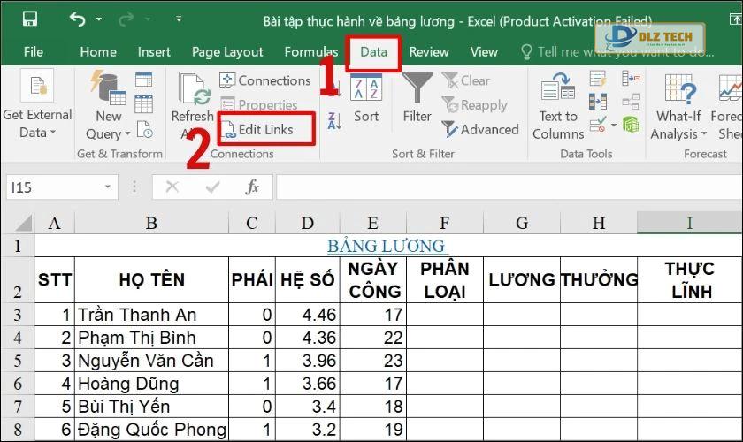Click the BẢNG LƯƠNG title cell
The image size is (743, 442).
387,246
